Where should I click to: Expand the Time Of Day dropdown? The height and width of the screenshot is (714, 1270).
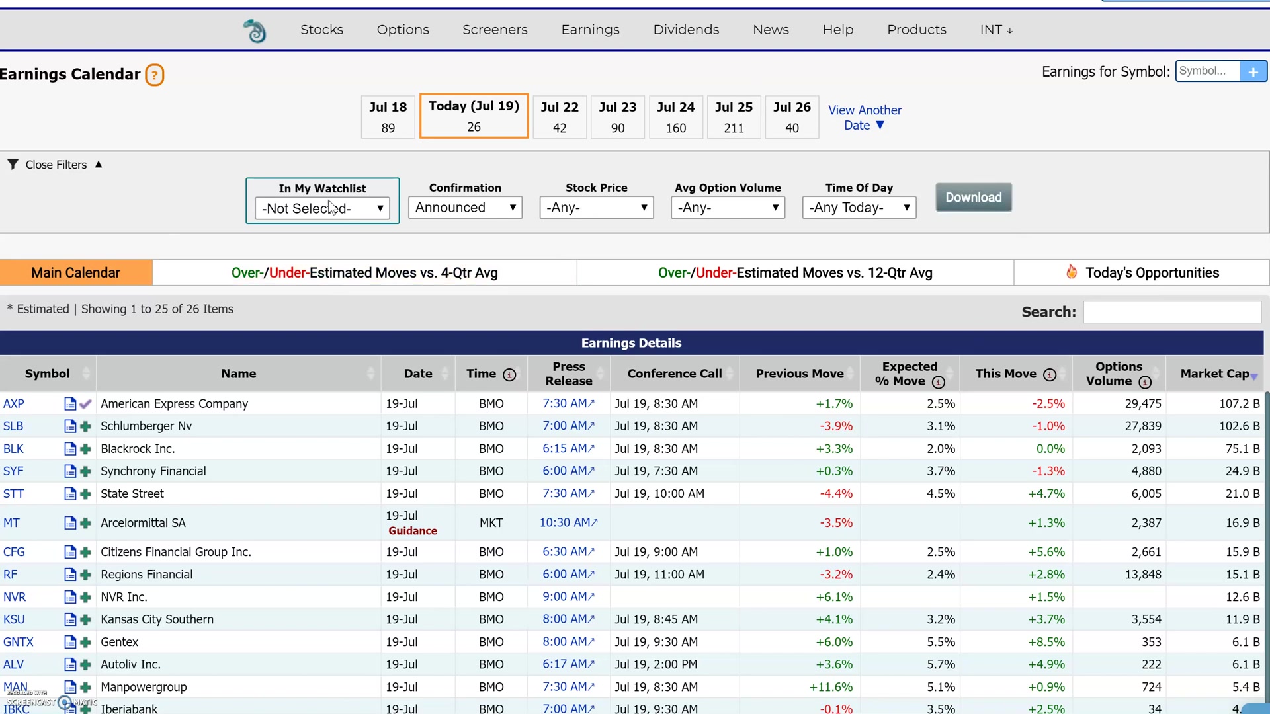pyautogui.click(x=859, y=208)
